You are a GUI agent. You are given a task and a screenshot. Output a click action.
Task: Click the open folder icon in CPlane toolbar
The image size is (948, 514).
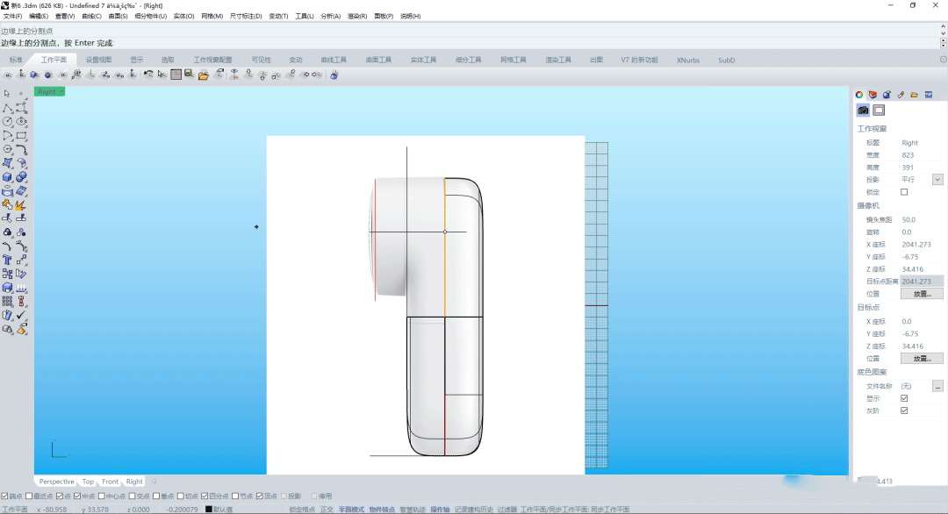coord(203,75)
